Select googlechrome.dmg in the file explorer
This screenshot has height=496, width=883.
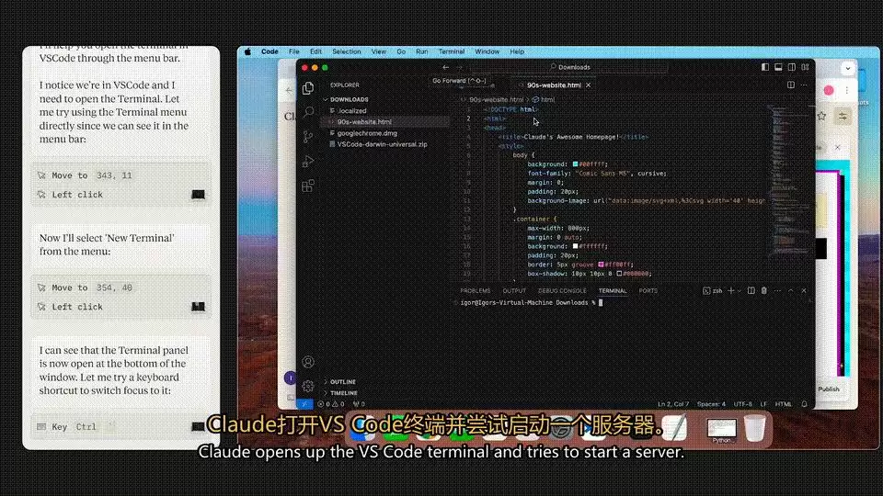(x=367, y=133)
